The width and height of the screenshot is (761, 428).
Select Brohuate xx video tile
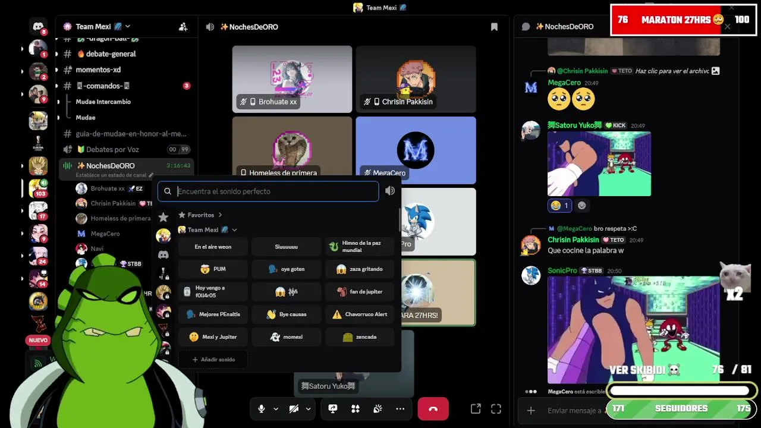(292, 79)
